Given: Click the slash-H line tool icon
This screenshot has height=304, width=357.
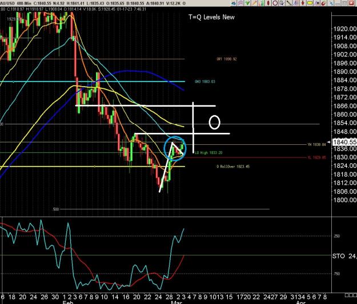Looking at the screenshot, I should pyautogui.click(x=316, y=3).
